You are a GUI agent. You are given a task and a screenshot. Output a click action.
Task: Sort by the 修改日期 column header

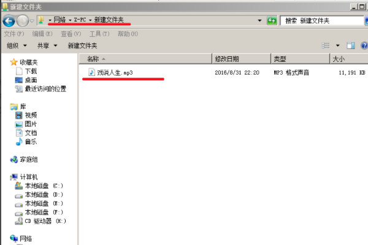click(x=227, y=59)
